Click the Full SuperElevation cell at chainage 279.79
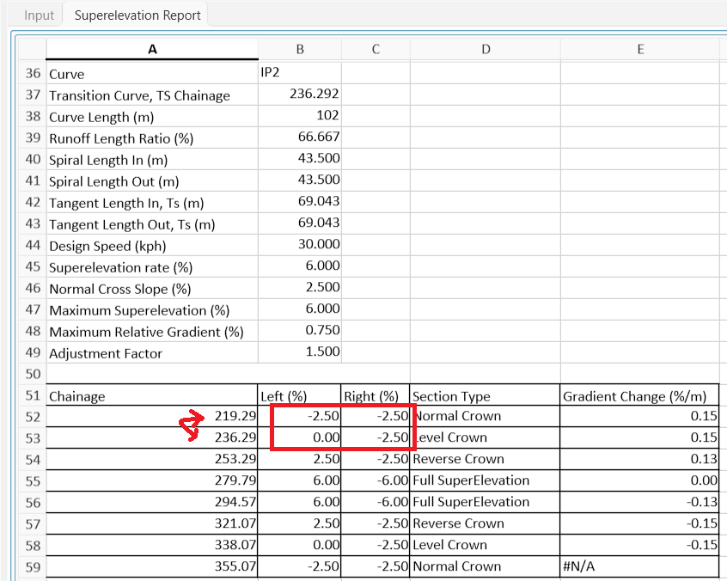 point(486,480)
